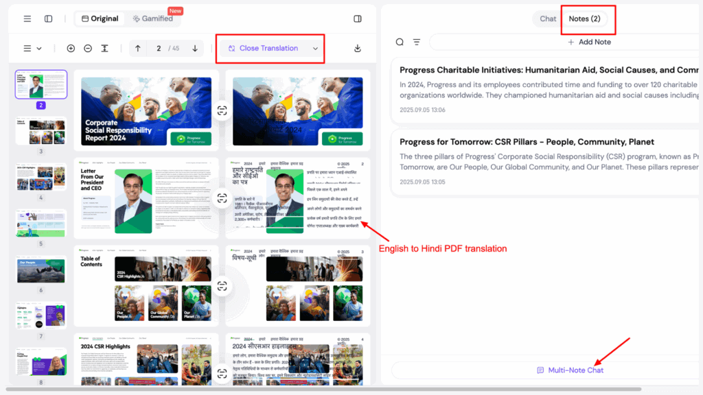The height and width of the screenshot is (395, 703).
Task: Click the zoom in plus icon
Action: [x=71, y=48]
